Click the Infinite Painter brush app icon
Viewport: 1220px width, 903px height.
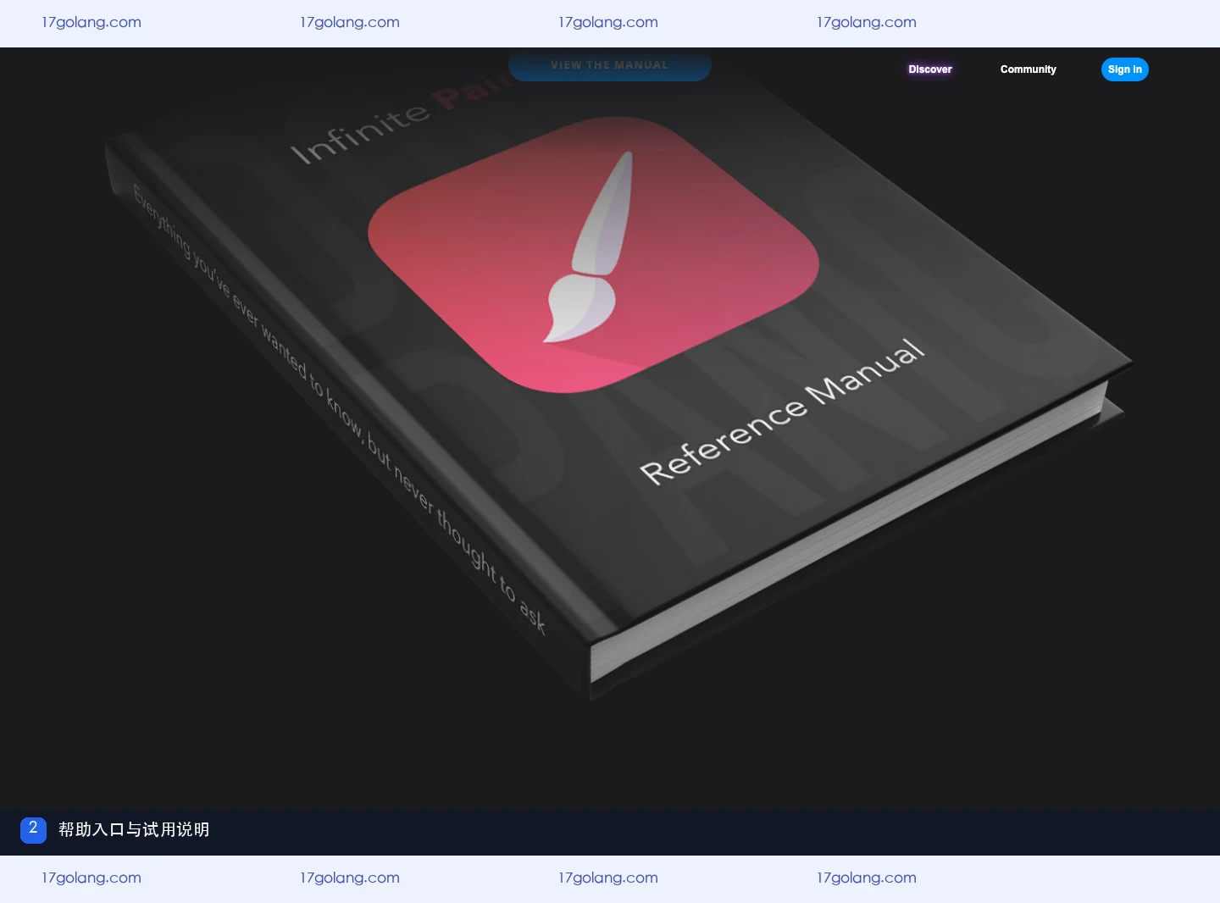pos(593,254)
